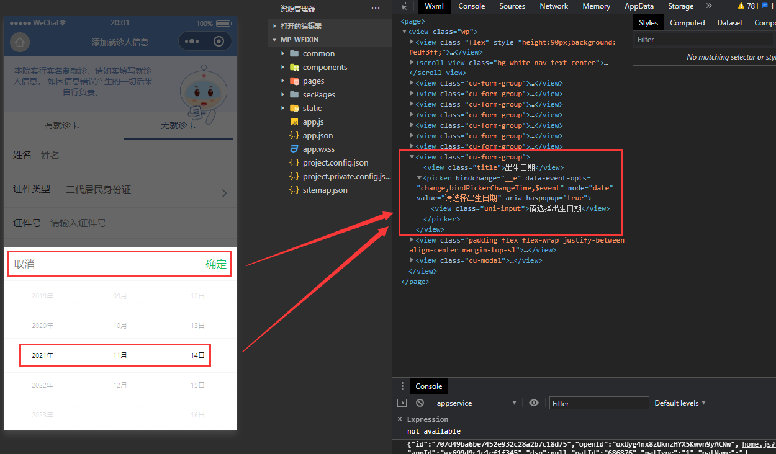Tap the capsule close circle button
776x454 pixels.
coord(219,42)
